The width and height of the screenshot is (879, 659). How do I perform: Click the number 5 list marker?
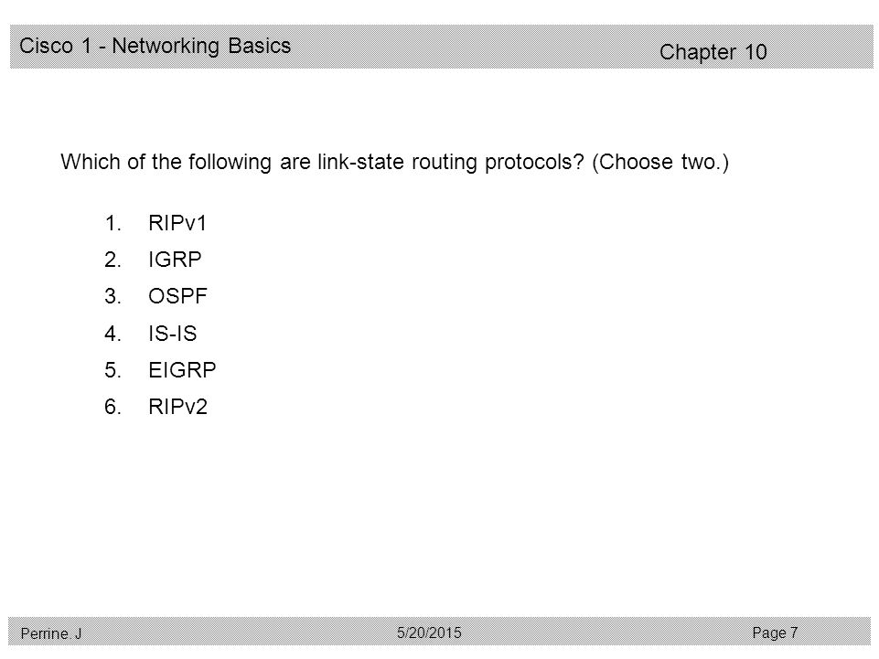pos(113,370)
